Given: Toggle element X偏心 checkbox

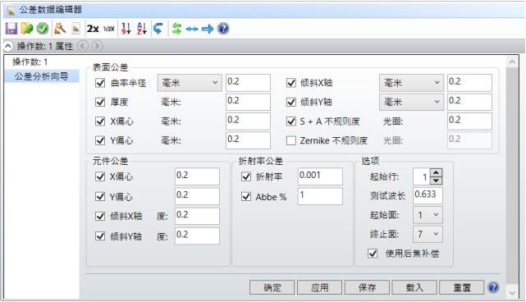Looking at the screenshot, I should click(100, 176).
